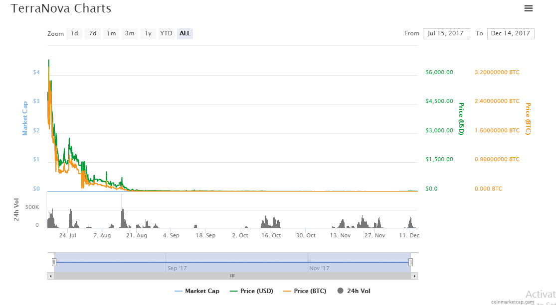Set zoom range to 1d
This screenshot has width=556, height=305.
[74, 33]
